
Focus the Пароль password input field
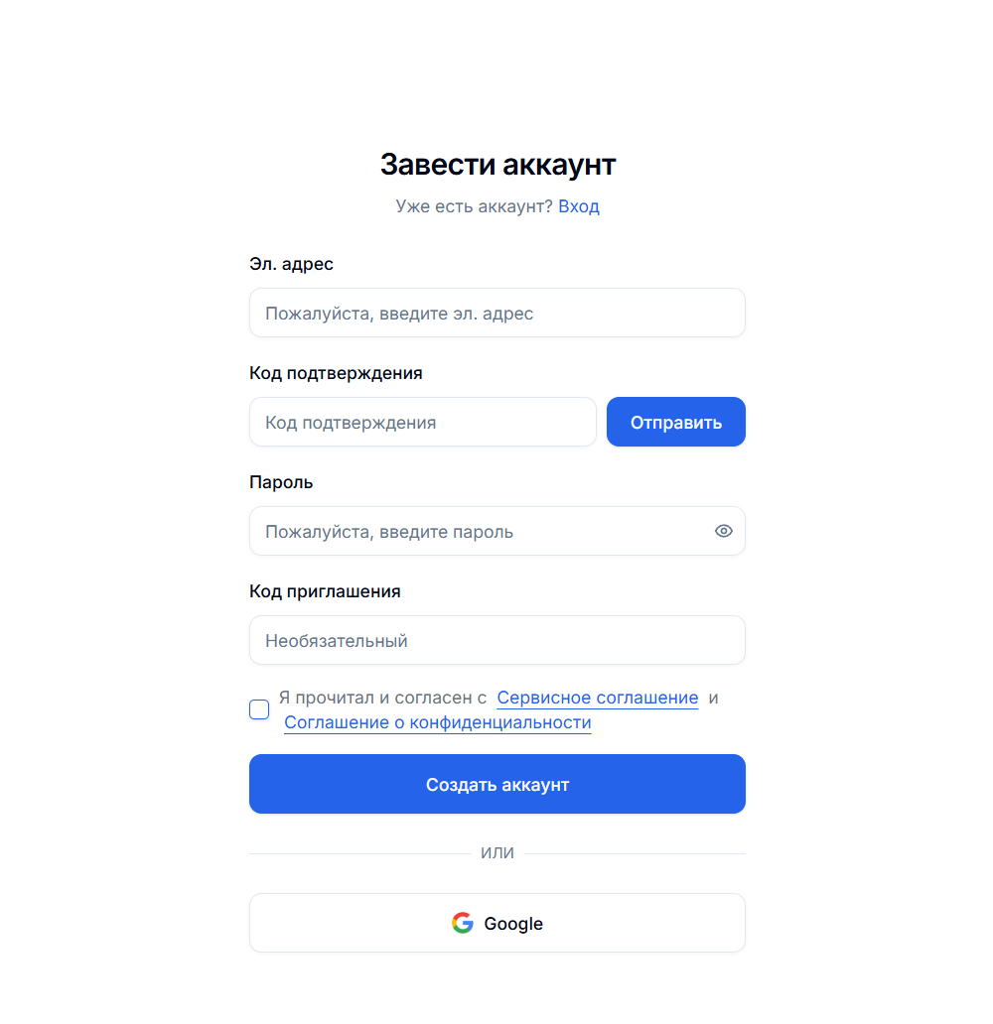point(496,531)
